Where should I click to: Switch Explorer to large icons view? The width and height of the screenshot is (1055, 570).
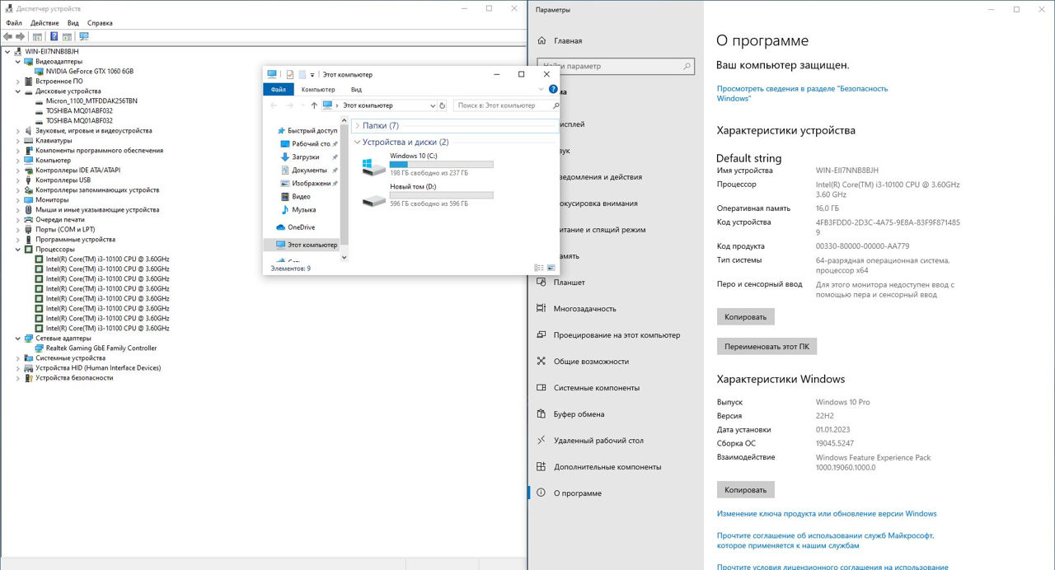click(x=551, y=268)
